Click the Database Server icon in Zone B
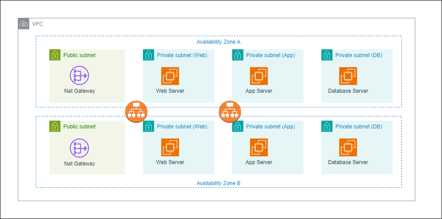This screenshot has height=219, width=442. click(348, 147)
